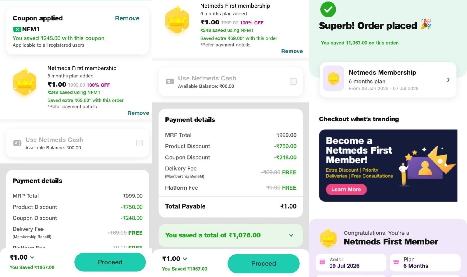Open the ₹1.00 dropdown under total savings banner
The width and height of the screenshot is (467, 277).
click(185, 259)
